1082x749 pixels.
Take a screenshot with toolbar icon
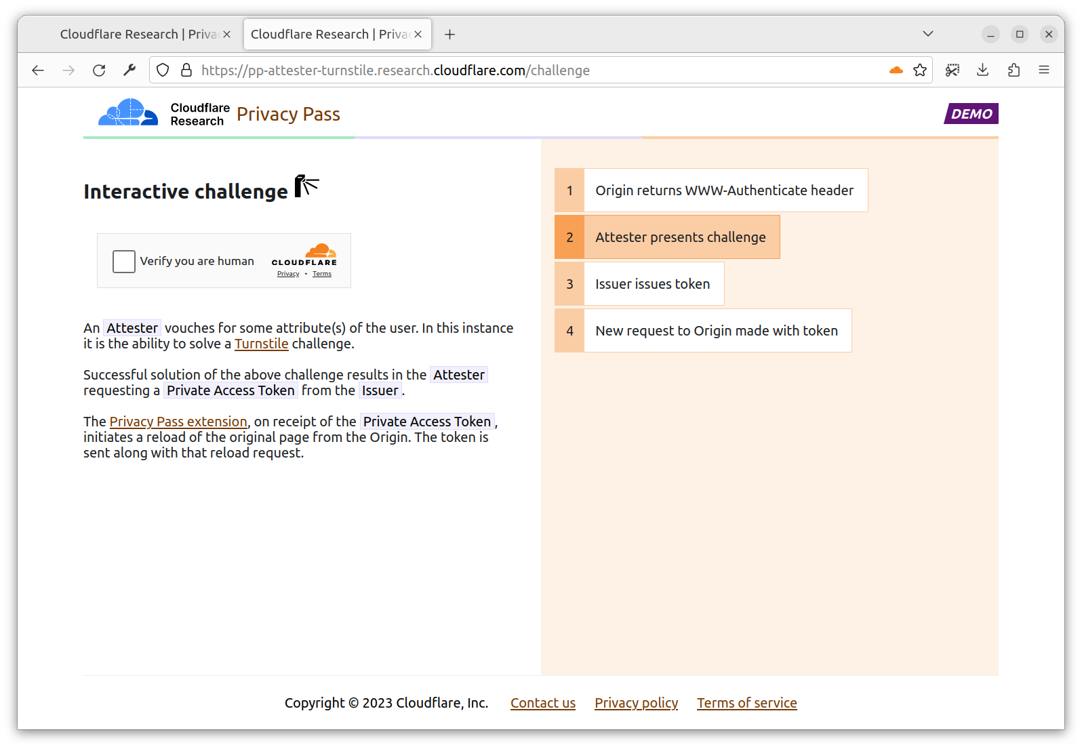pos(953,70)
